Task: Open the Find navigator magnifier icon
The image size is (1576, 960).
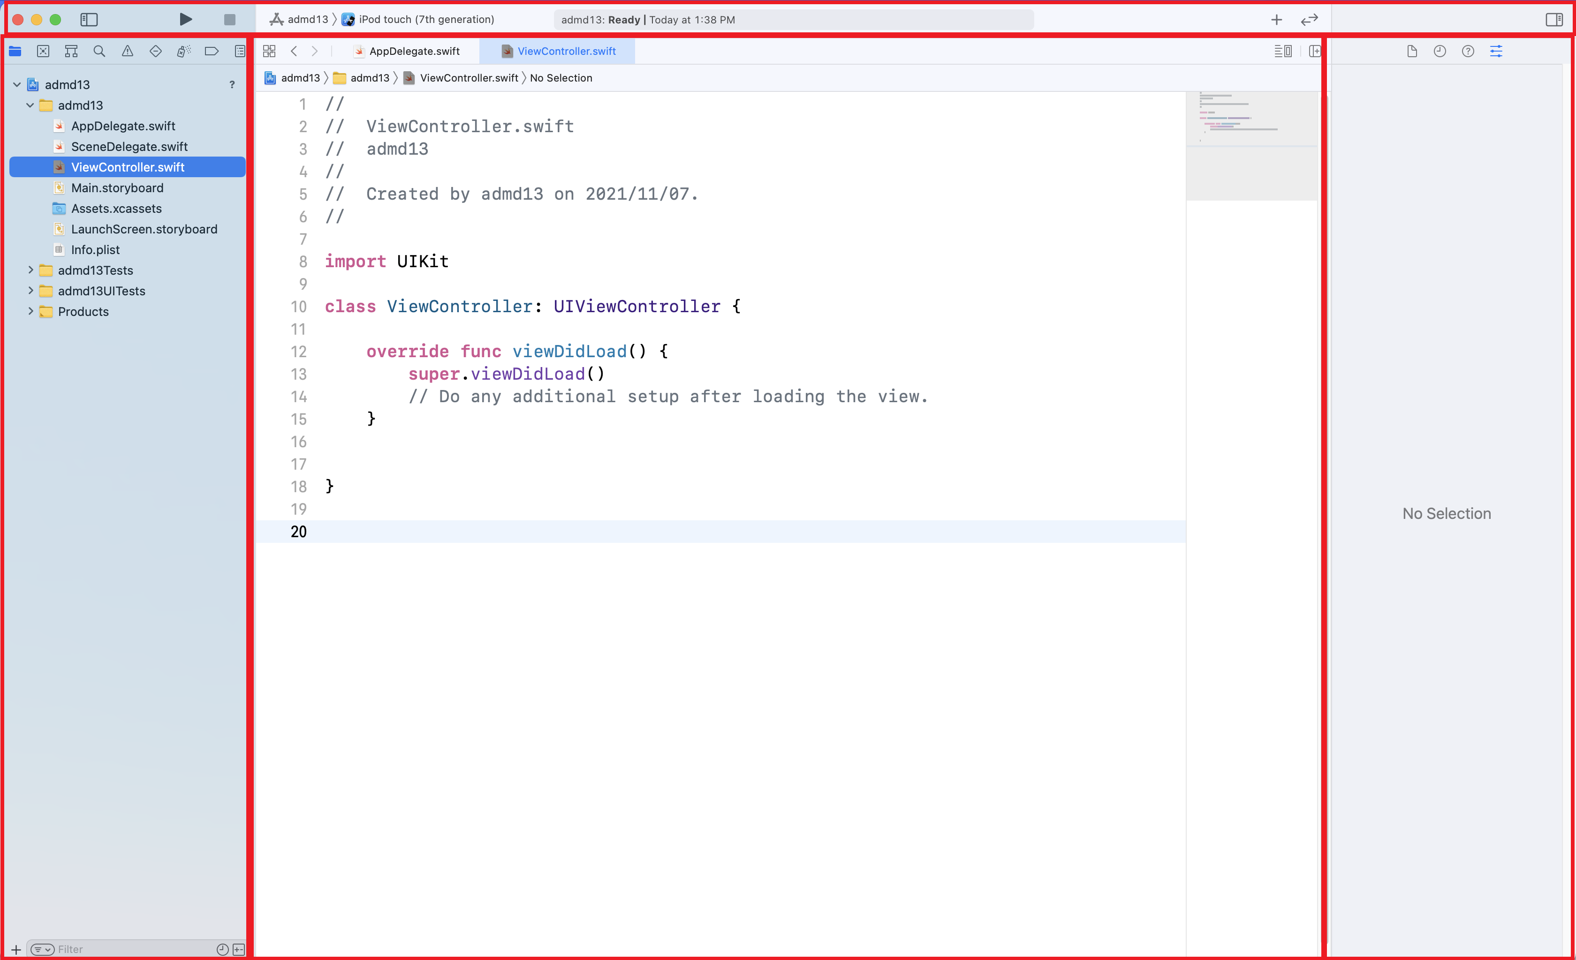Action: pos(99,51)
